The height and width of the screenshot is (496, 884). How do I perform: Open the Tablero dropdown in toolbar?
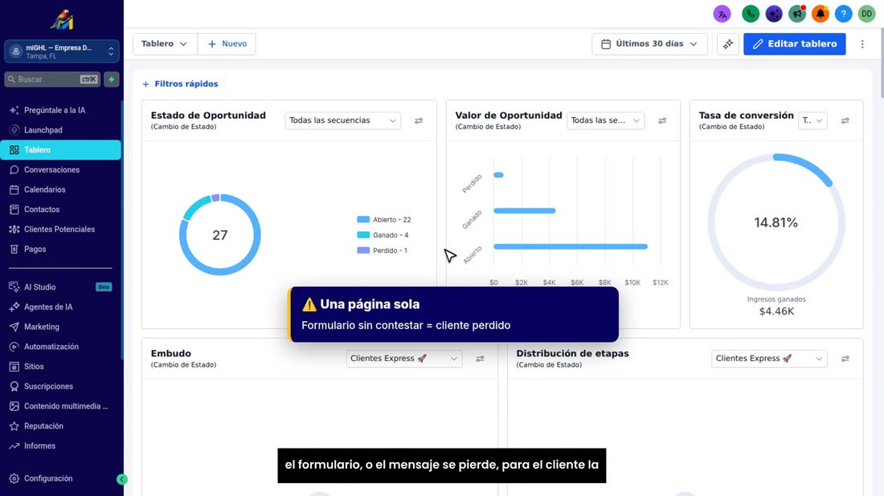coord(165,44)
